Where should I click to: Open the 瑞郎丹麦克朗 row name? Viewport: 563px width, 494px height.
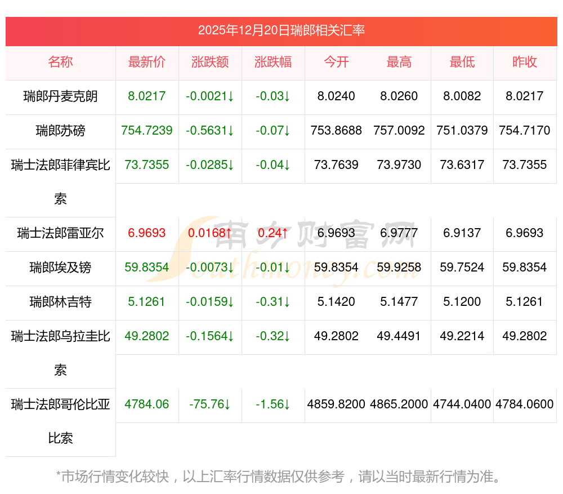click(x=60, y=96)
